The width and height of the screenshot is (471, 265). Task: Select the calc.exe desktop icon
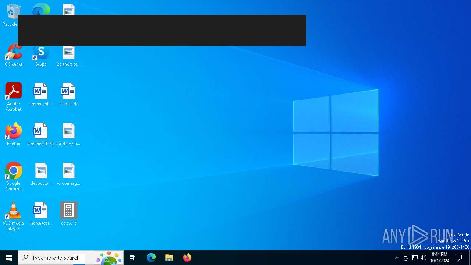[68, 214]
